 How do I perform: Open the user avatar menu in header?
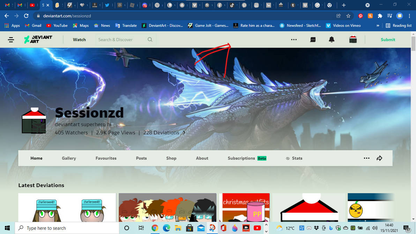353,39
